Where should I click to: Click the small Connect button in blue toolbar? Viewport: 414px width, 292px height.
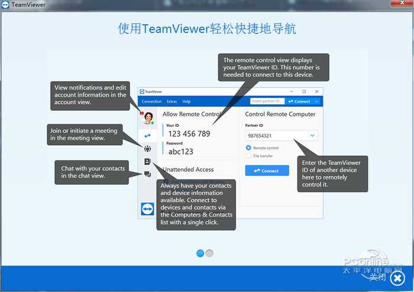click(x=299, y=101)
